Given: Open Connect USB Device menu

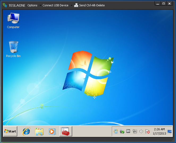Looking at the screenshot, I should click(x=55, y=5).
